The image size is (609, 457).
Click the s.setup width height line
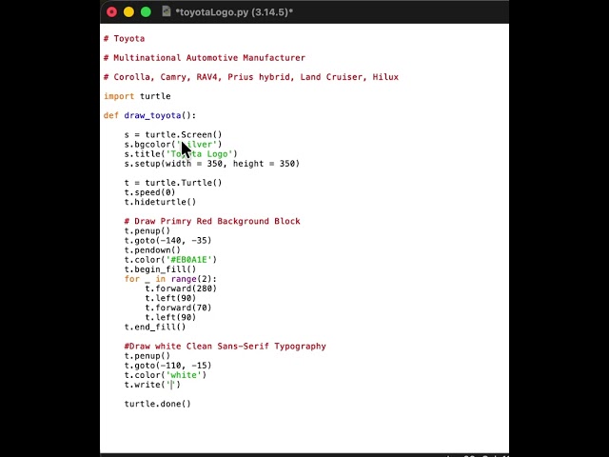(x=212, y=164)
